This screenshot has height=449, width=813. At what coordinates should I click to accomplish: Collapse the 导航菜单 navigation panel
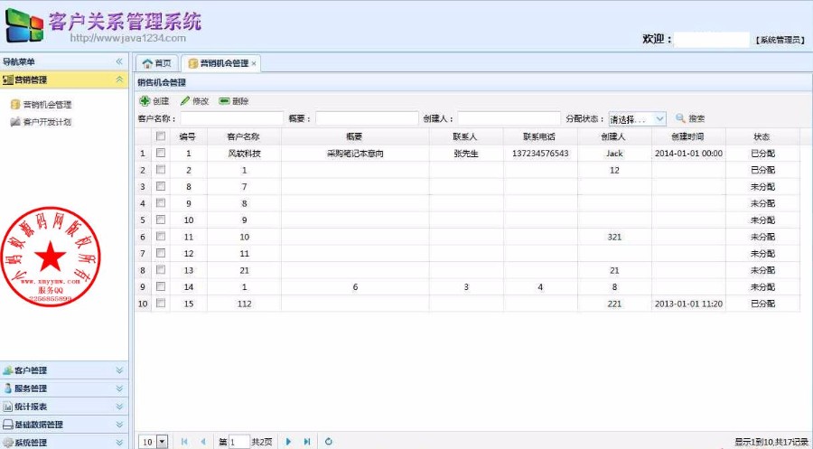119,61
